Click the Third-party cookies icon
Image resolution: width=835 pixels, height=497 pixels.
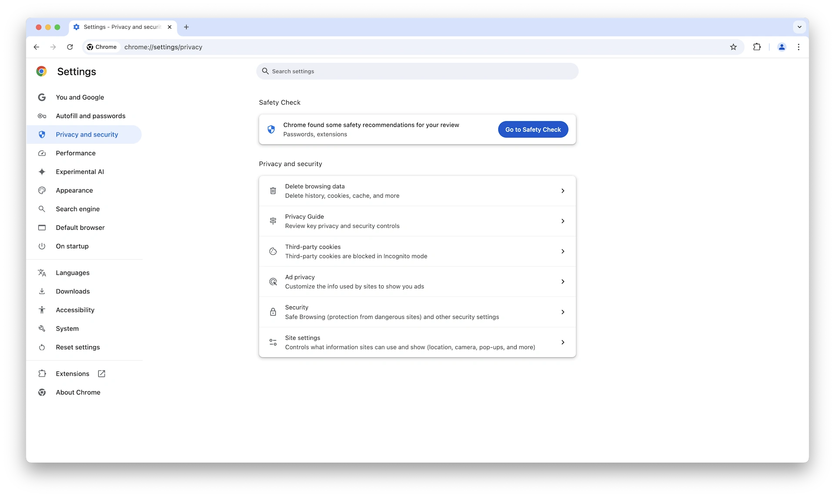point(272,251)
